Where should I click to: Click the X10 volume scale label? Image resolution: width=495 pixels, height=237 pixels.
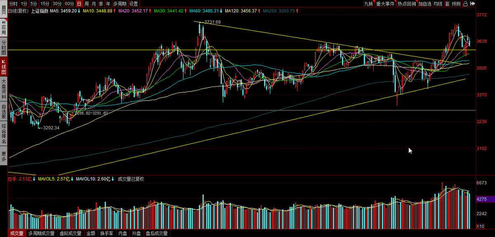[480, 226]
